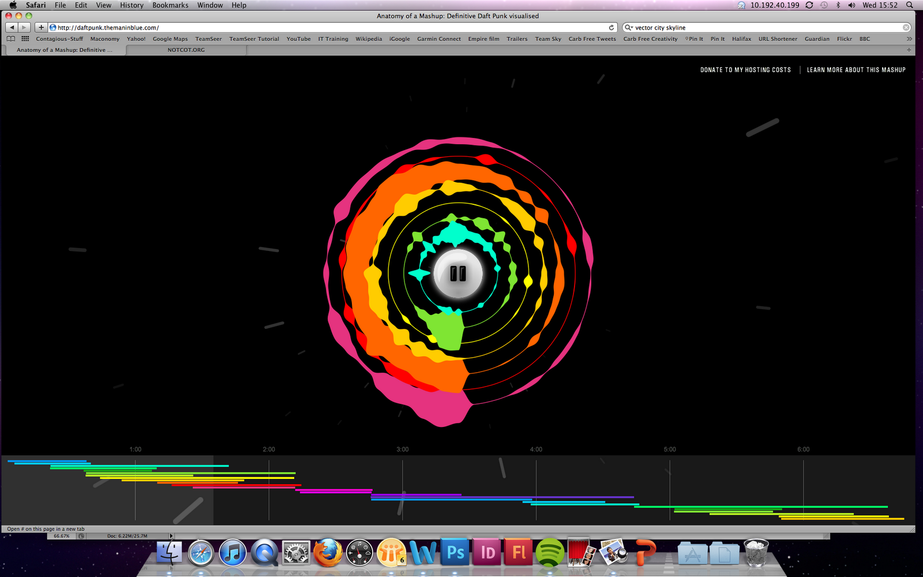This screenshot has height=577, width=923.
Task: Click the address bar URL field
Action: point(333,28)
